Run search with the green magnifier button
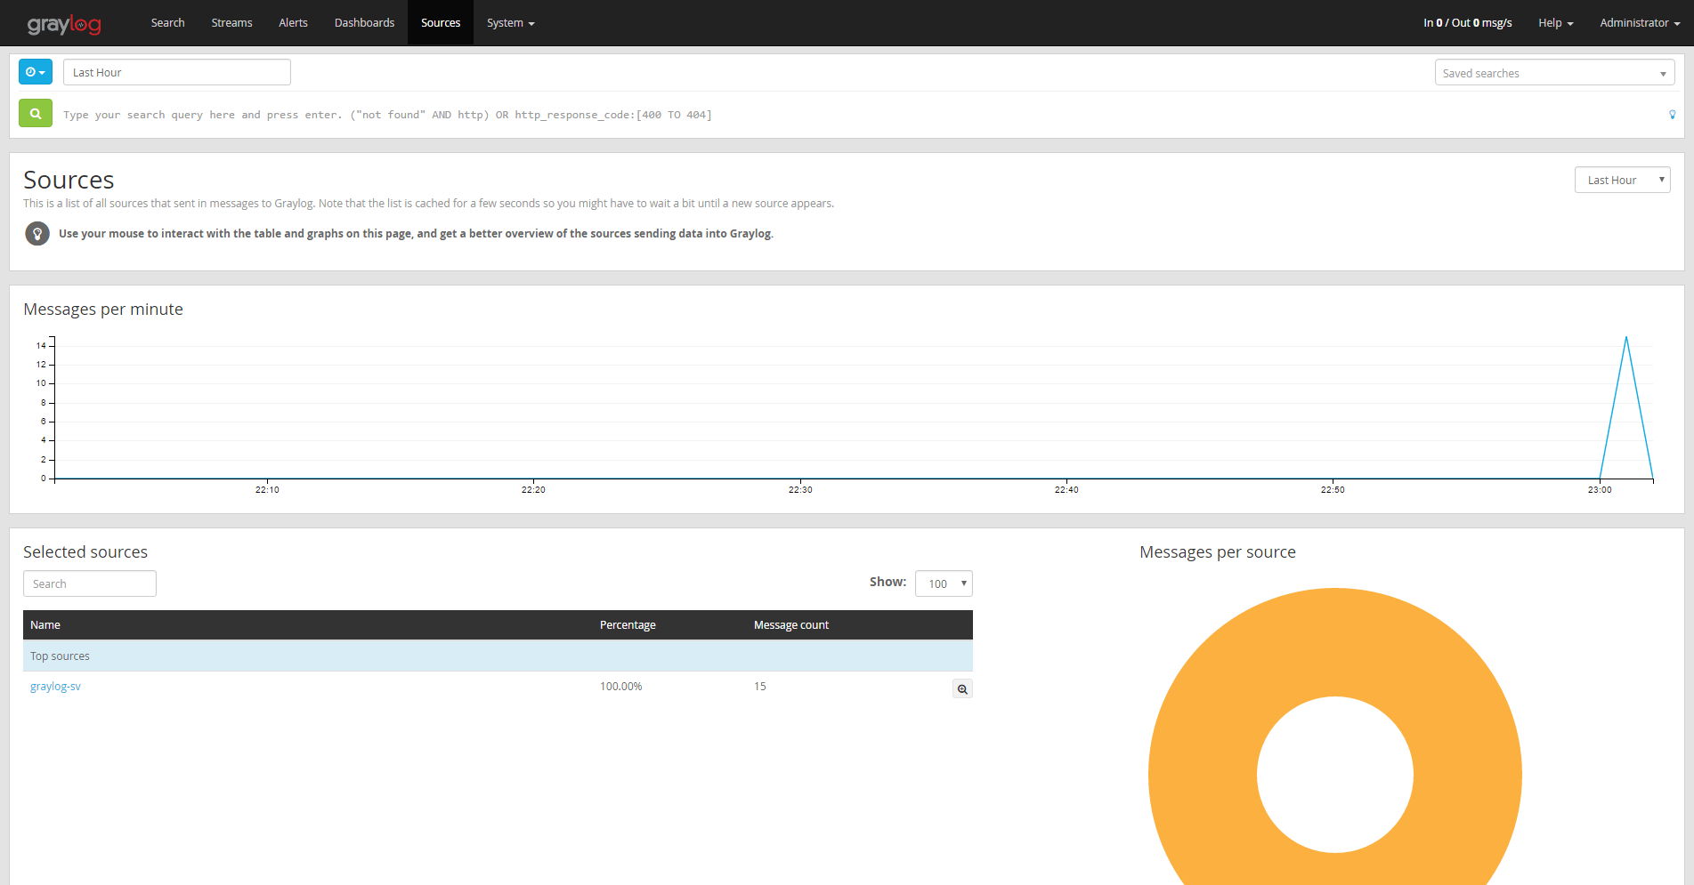Screen dimensions: 1694x885 [x=36, y=114]
